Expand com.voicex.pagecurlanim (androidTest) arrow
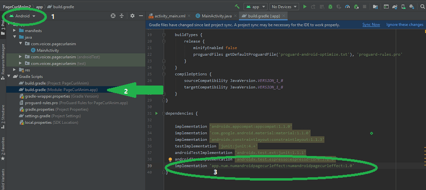426x190 pixels. tap(21, 57)
